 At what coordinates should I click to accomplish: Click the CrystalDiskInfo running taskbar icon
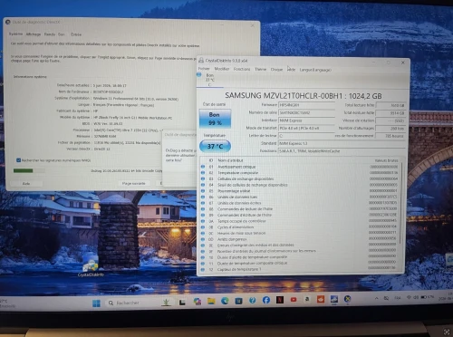click(334, 299)
